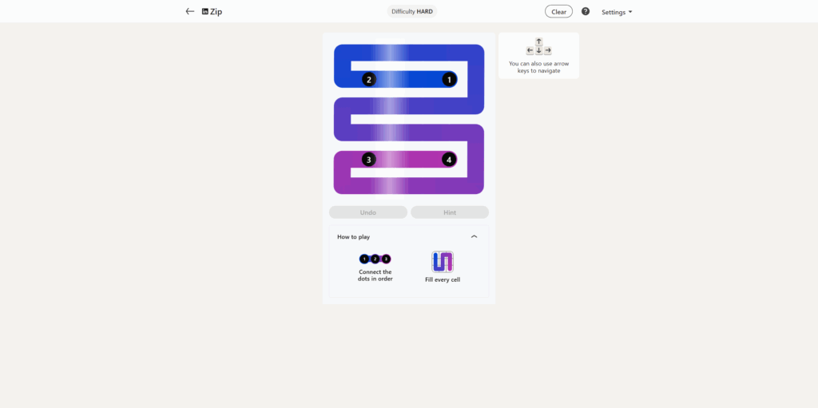Image resolution: width=818 pixels, height=408 pixels.
Task: Select numbered dot 4 on the grid
Action: tap(449, 160)
